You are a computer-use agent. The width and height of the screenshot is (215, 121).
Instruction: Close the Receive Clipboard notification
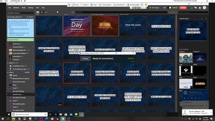pyautogui.click(x=211, y=112)
